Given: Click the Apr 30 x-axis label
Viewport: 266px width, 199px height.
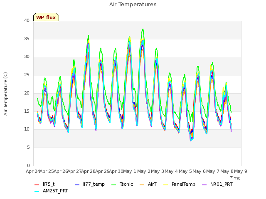Looking at the screenshot, I should (x=116, y=171).
